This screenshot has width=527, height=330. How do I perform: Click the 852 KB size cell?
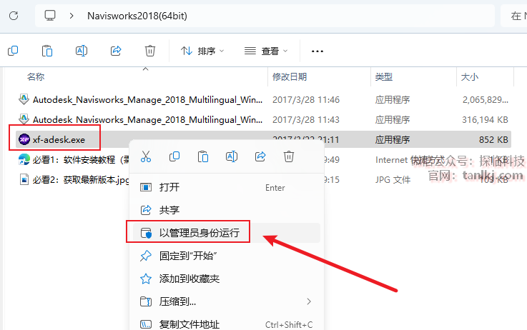pyautogui.click(x=493, y=140)
